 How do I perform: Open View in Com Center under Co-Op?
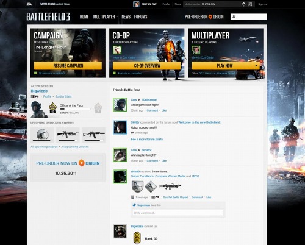tap(124, 57)
